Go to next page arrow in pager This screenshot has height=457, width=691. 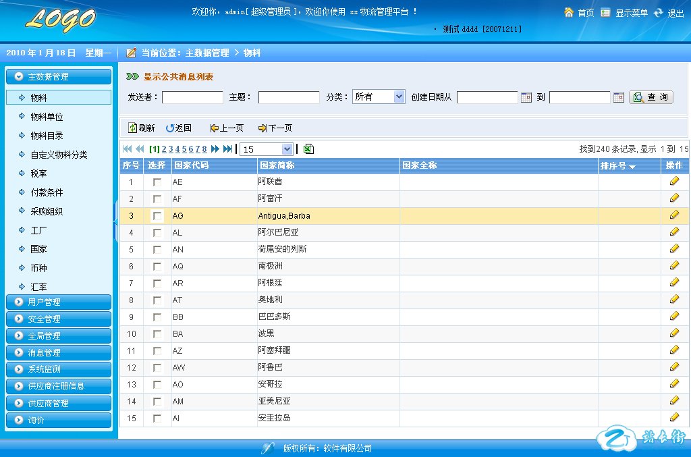click(x=215, y=149)
